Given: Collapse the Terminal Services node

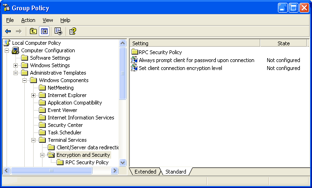Looking at the screenshot, I should coord(34,140).
